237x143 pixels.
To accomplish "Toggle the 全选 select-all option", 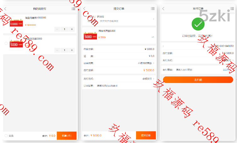I will tap(6, 136).
